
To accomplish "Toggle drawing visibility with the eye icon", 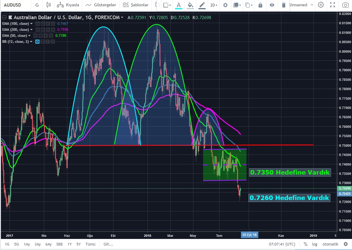I will click(x=272, y=5).
